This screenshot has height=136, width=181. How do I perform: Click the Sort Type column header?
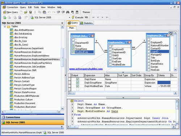pyautogui.click(x=124, y=75)
